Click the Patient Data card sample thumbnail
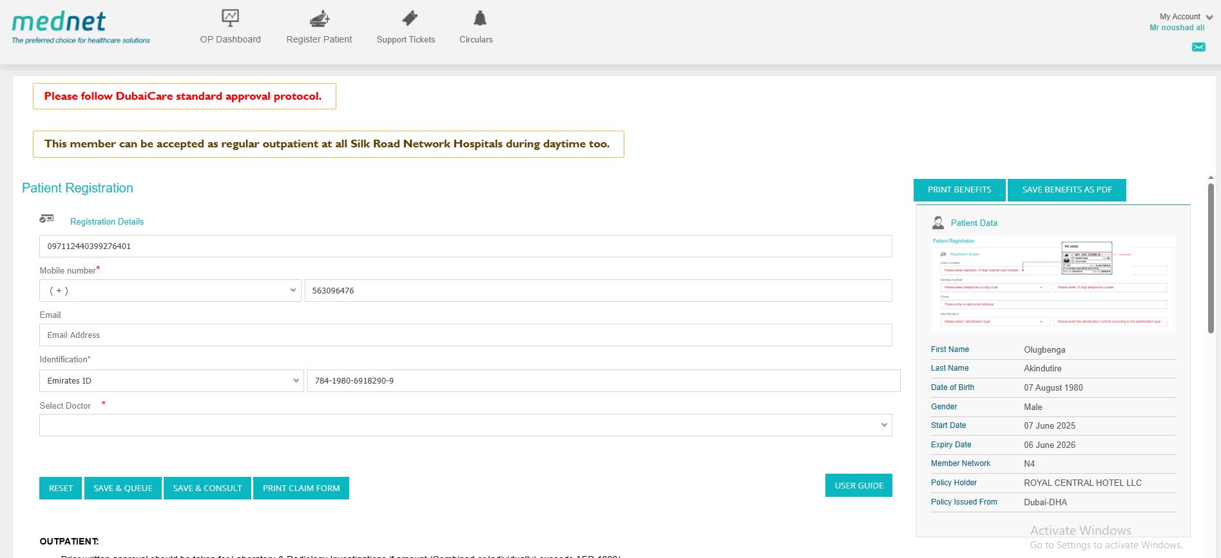The image size is (1221, 558). click(1053, 284)
